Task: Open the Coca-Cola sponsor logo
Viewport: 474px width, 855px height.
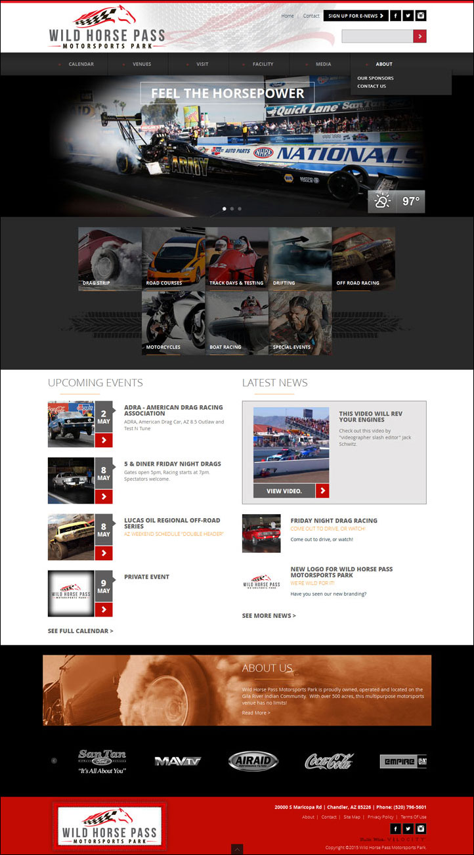Action: pos(330,761)
